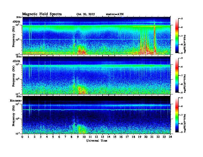Click the "-5" tick on the Riometer color bar
203x157 pixels.
pyautogui.click(x=181, y=98)
